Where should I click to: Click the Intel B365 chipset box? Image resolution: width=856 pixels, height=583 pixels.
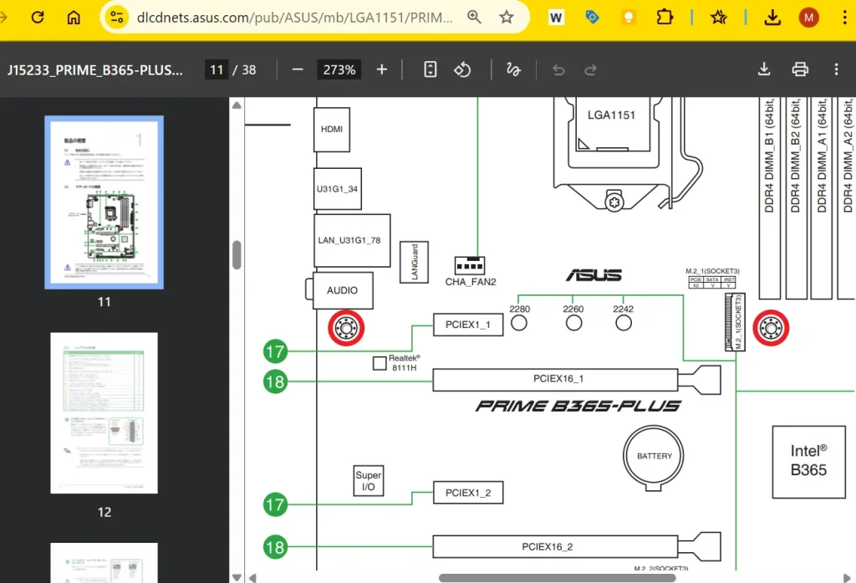808,462
